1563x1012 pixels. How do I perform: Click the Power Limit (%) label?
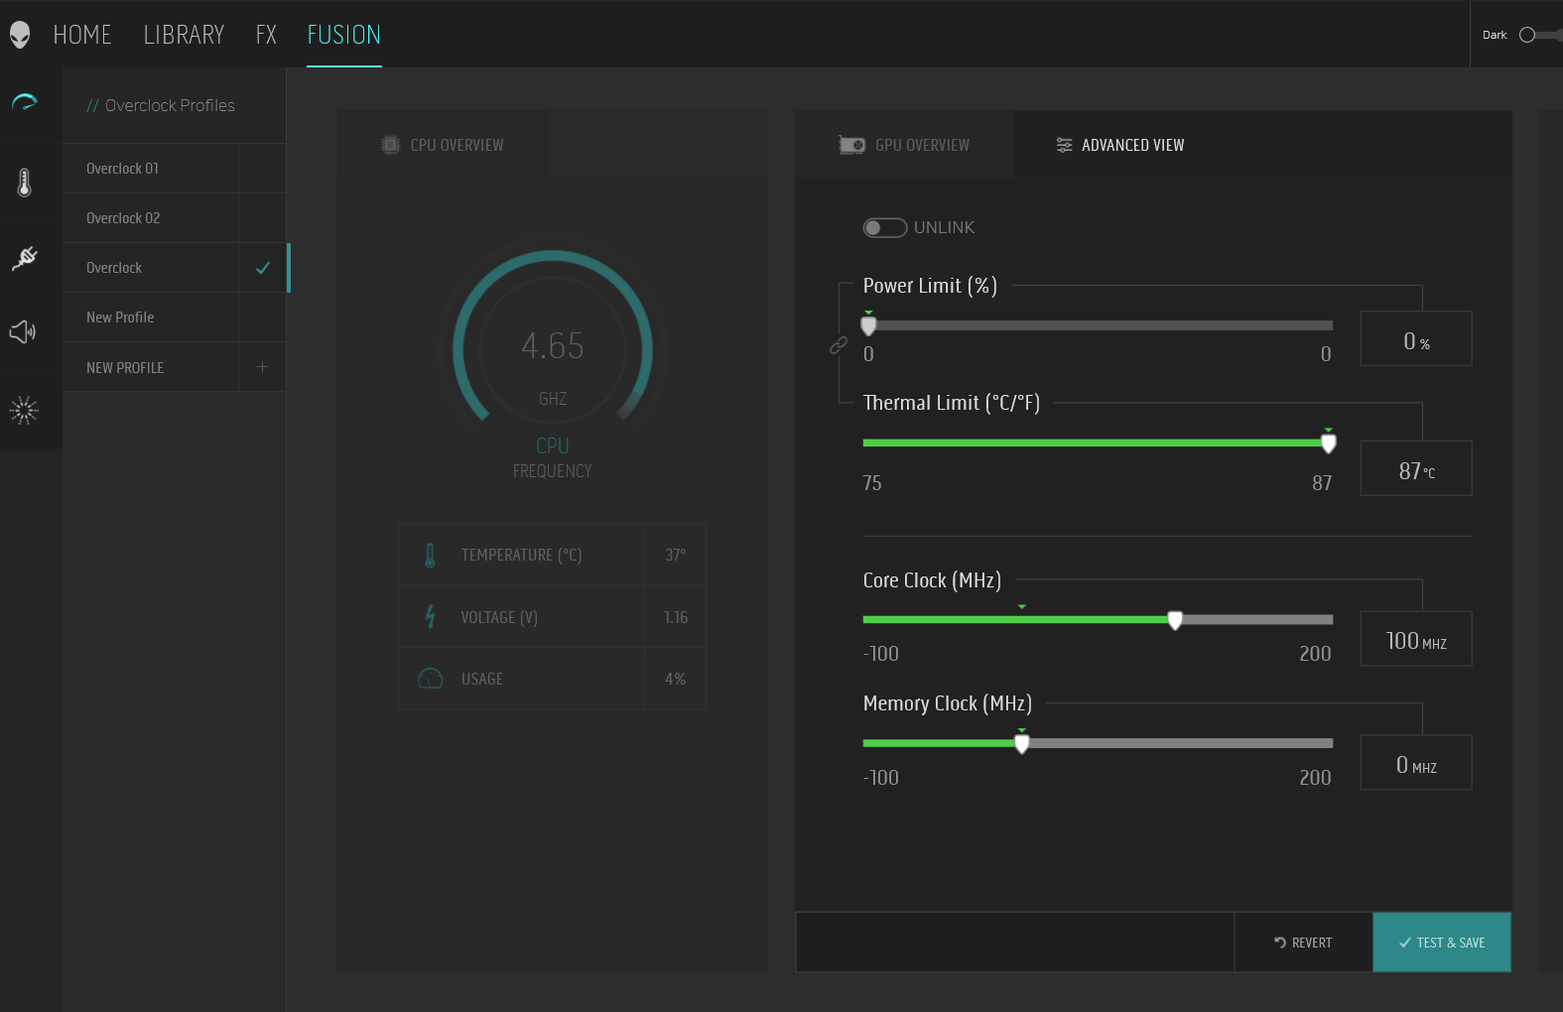tap(930, 286)
